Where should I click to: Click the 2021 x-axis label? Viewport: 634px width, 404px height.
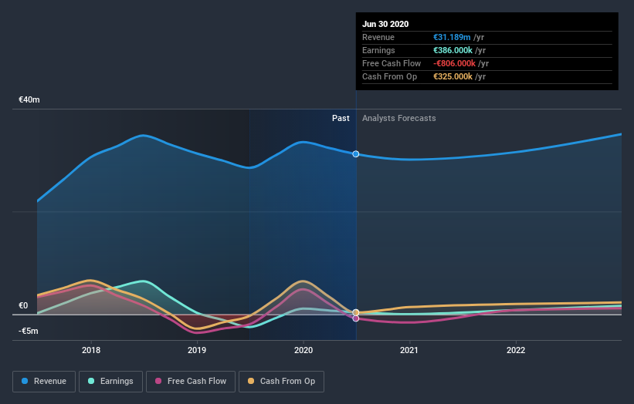pyautogui.click(x=409, y=350)
